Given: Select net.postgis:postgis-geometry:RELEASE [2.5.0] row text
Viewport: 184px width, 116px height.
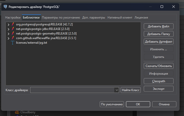Looking at the screenshot, I should pyautogui.click(x=46, y=33).
